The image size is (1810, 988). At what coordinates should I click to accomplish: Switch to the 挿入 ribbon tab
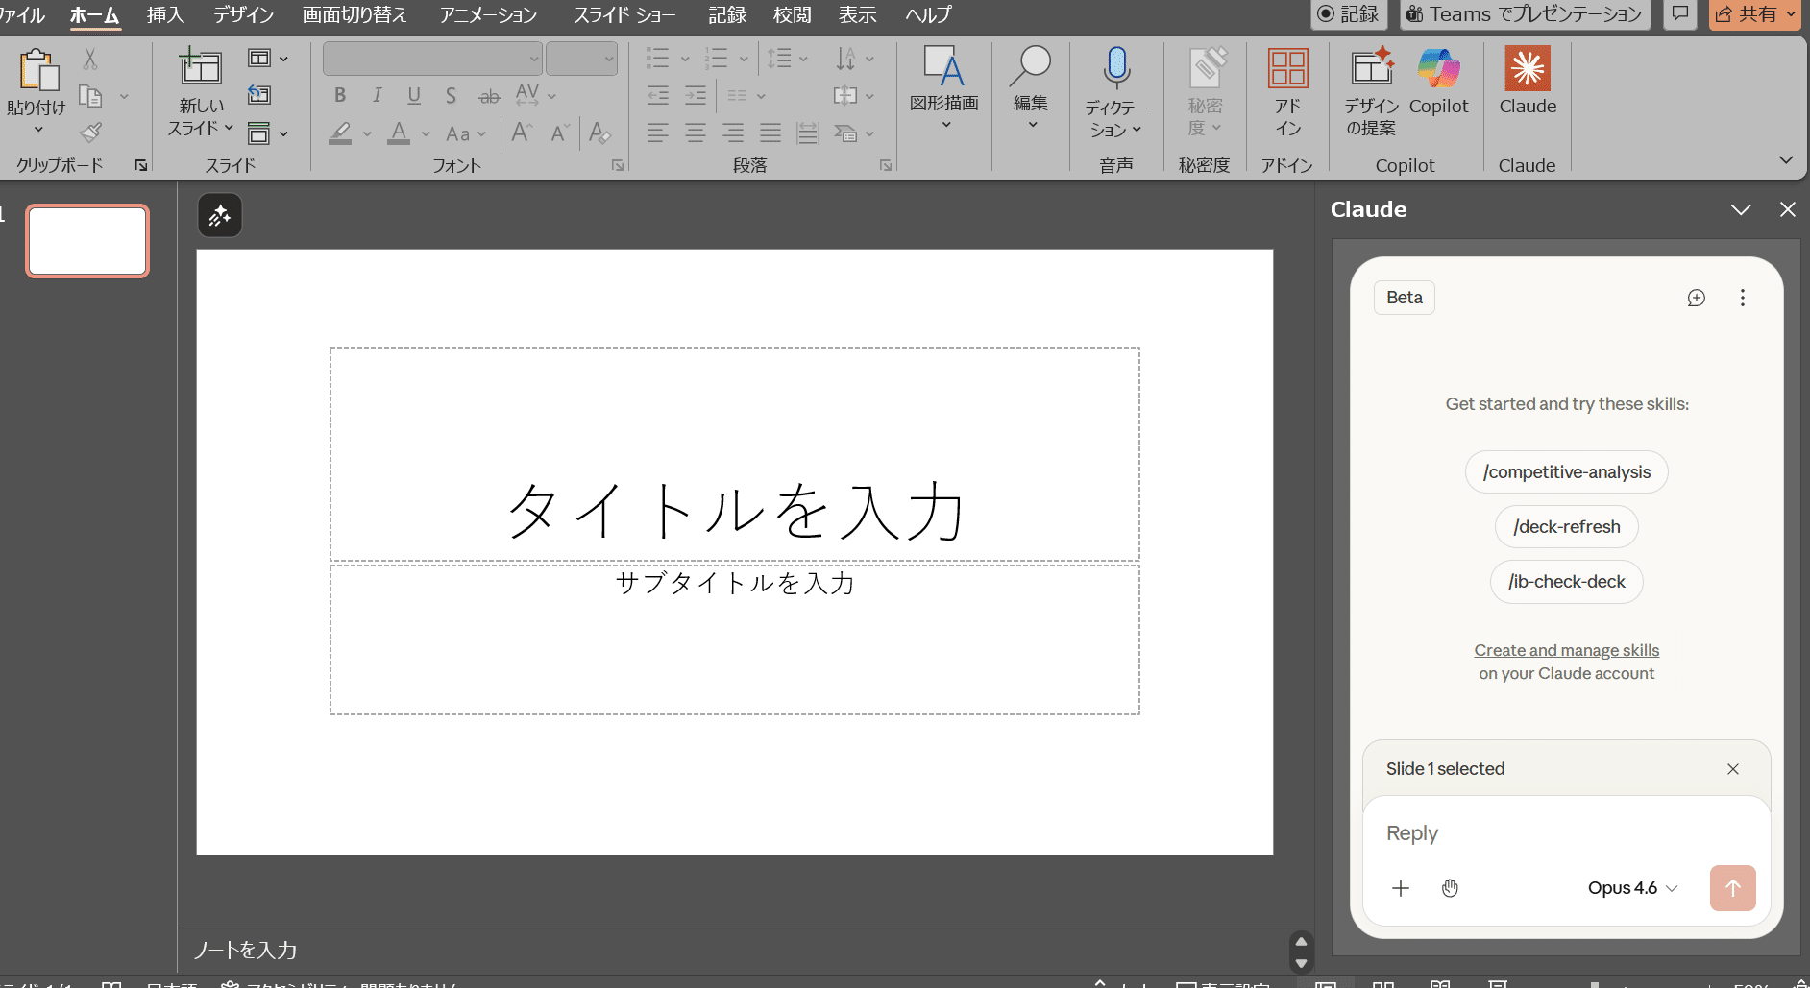click(165, 14)
